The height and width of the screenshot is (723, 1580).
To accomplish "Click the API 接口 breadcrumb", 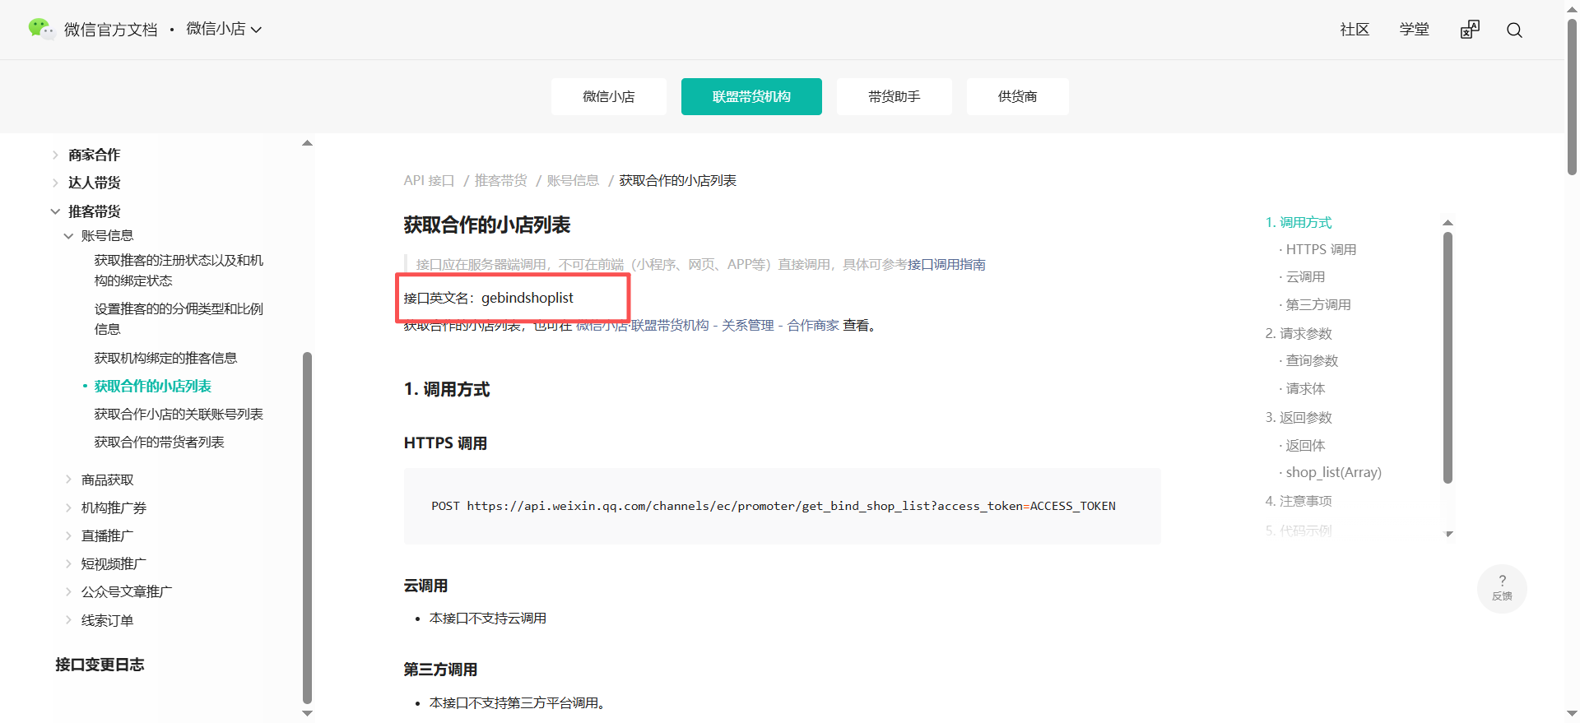I will [x=429, y=180].
